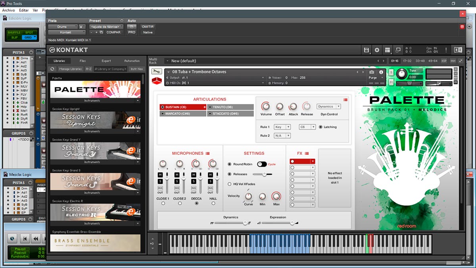
Task: Switch to the Libraries tab
Action: click(x=59, y=61)
